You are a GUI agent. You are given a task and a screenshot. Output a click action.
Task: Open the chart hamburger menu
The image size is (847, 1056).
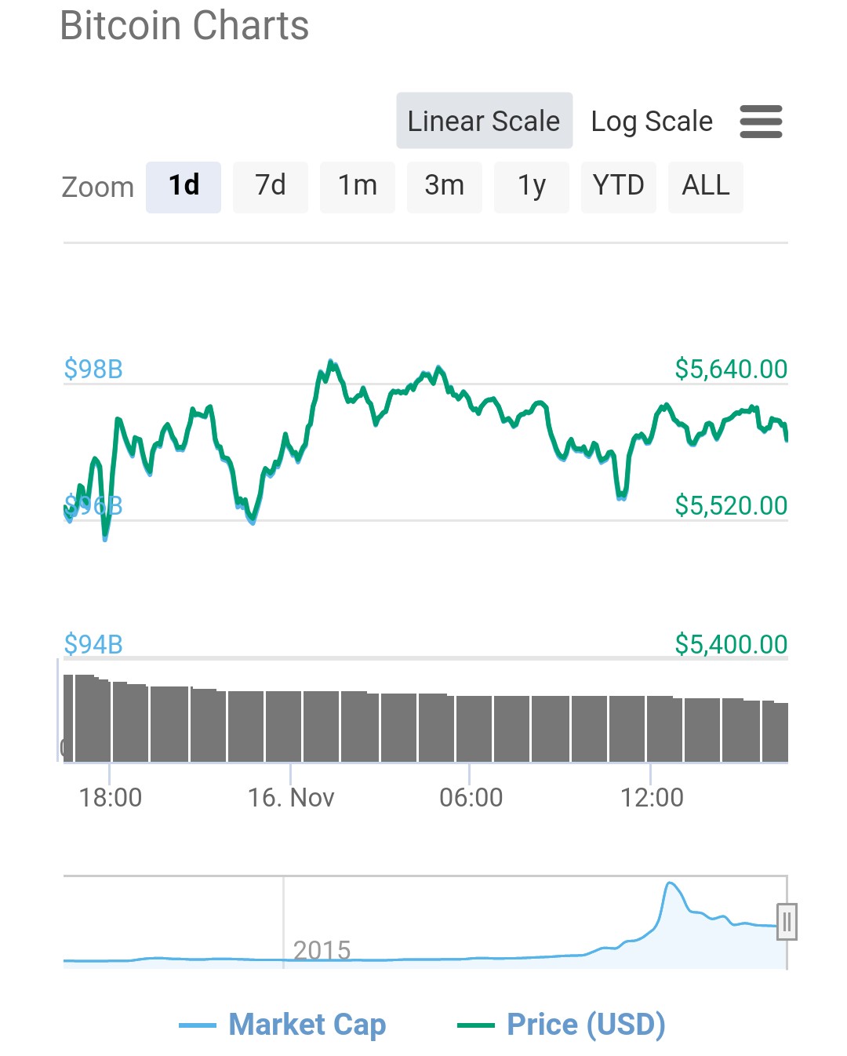[x=761, y=122]
